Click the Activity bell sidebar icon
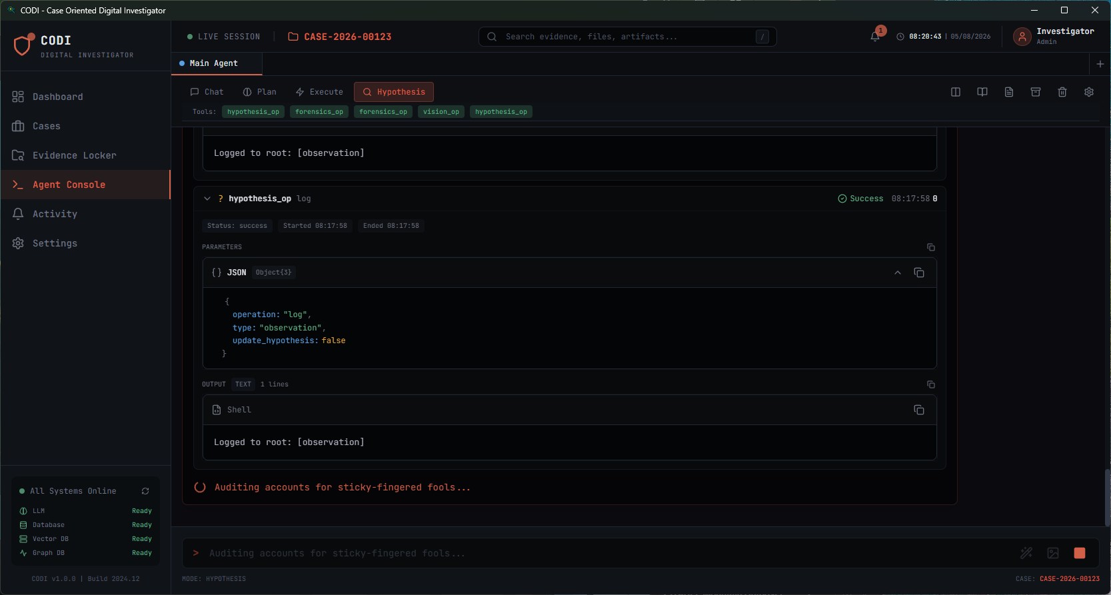The width and height of the screenshot is (1111, 595). click(x=18, y=214)
